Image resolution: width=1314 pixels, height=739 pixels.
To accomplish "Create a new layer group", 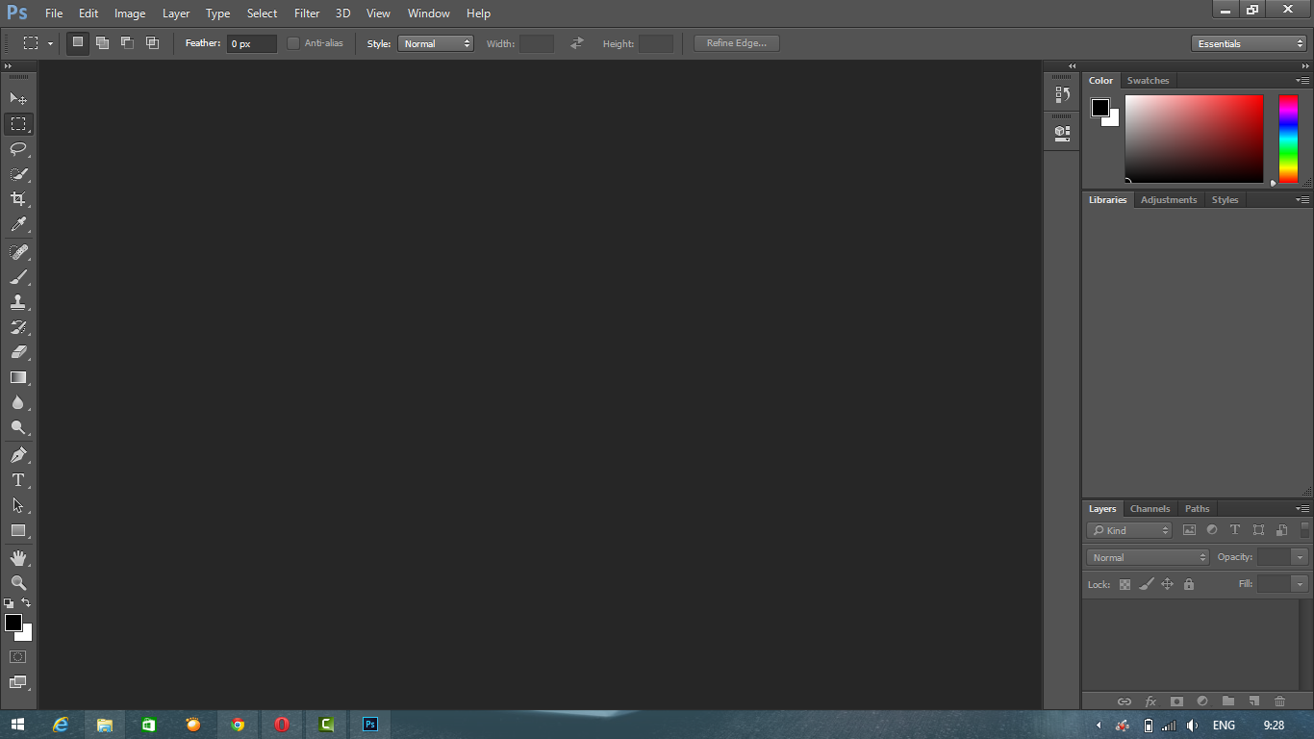I will point(1227,701).
